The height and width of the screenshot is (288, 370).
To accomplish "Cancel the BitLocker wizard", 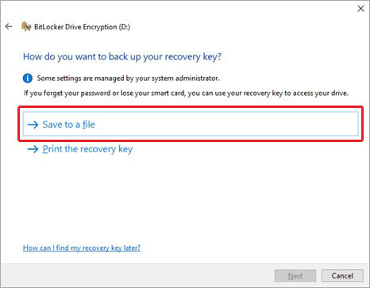I will tap(342, 276).
